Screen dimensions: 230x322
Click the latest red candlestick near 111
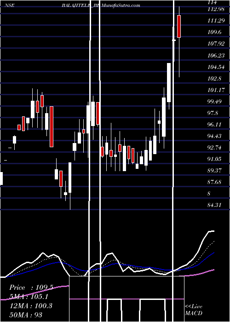(x=179, y=26)
